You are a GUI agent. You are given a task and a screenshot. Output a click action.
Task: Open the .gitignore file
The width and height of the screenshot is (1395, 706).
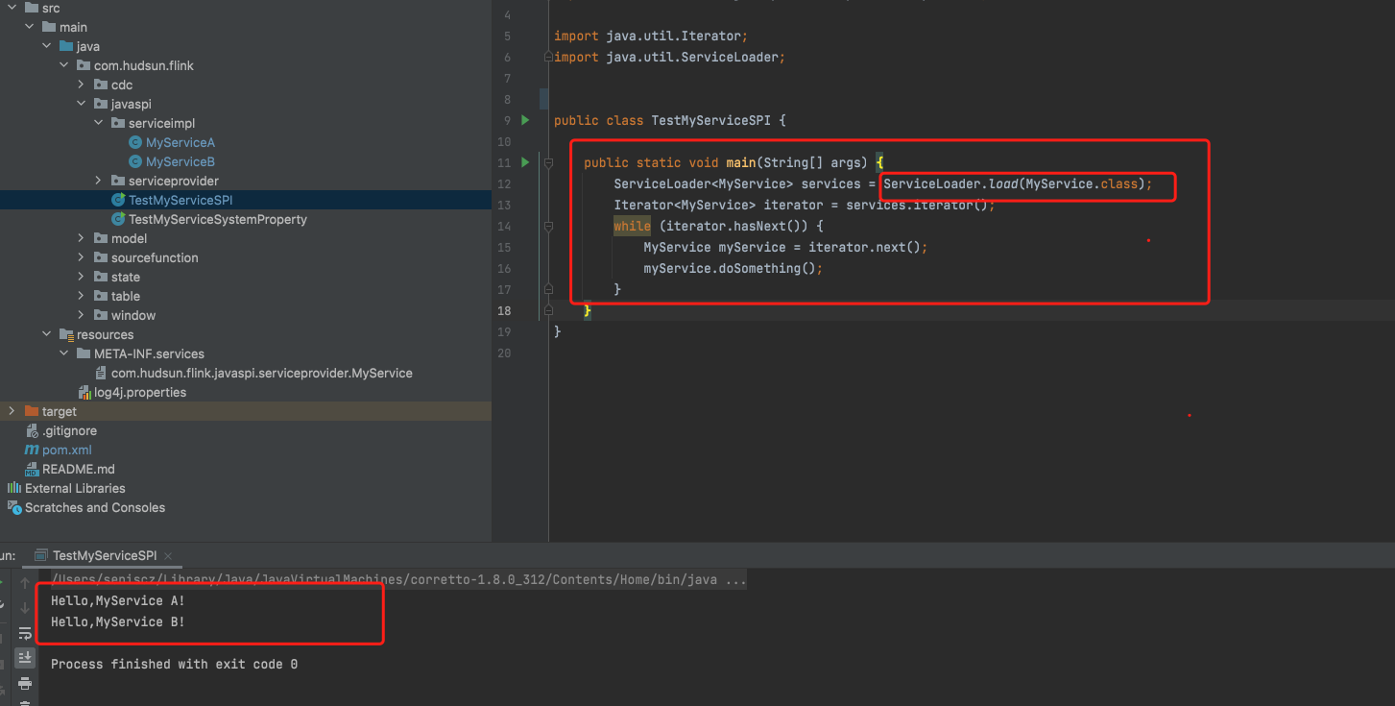click(x=69, y=430)
